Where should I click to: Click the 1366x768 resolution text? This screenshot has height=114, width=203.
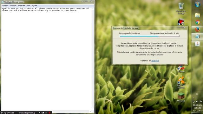tap(10, 113)
